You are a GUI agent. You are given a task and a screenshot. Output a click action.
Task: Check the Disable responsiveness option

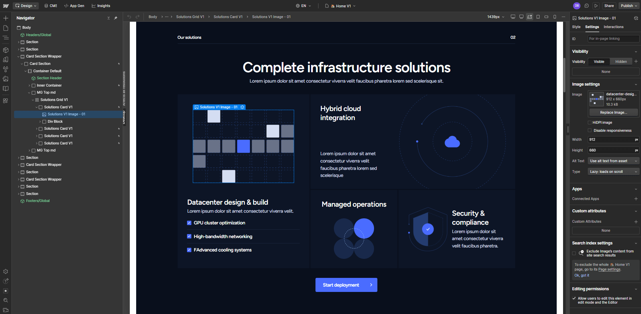[x=590, y=130]
